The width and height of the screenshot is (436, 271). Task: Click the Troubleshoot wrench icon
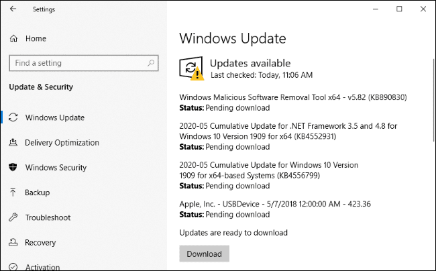pyautogui.click(x=13, y=218)
